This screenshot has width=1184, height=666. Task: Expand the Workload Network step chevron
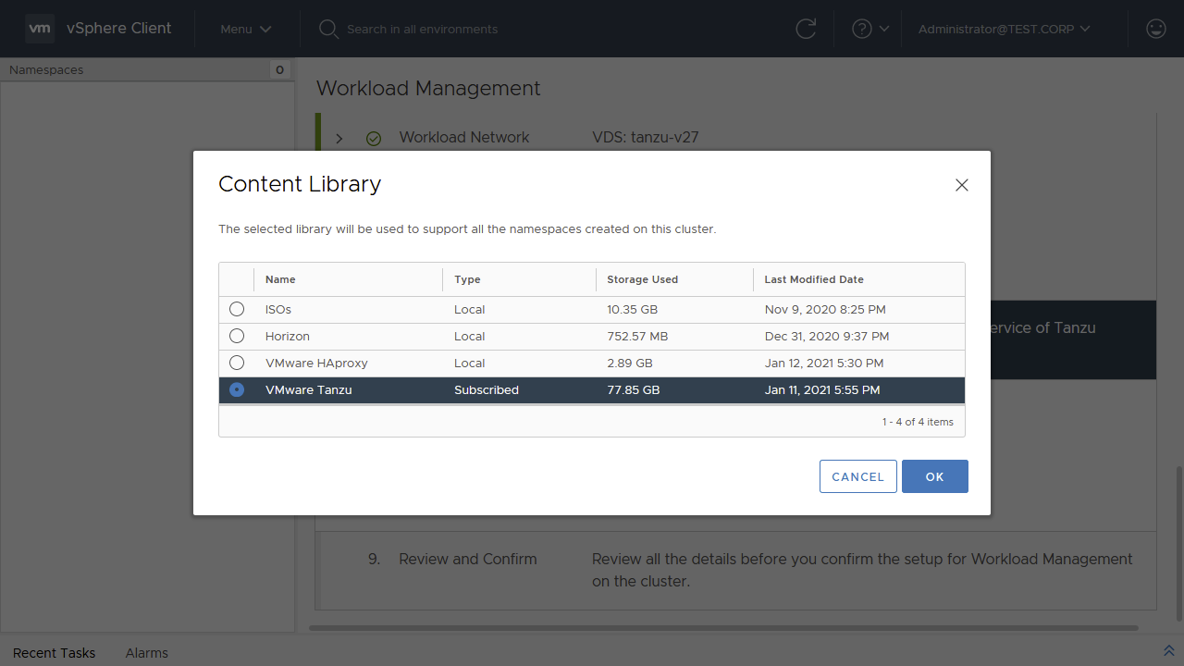339,139
